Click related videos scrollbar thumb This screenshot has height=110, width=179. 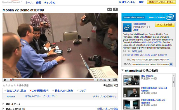[x=174, y=82]
